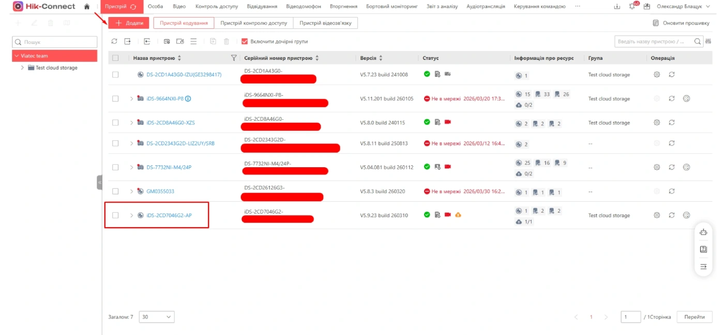Open the DS-2CD1A43G0-IZU(GE3298417) device link
This screenshot has height=335, width=726.
(184, 74)
